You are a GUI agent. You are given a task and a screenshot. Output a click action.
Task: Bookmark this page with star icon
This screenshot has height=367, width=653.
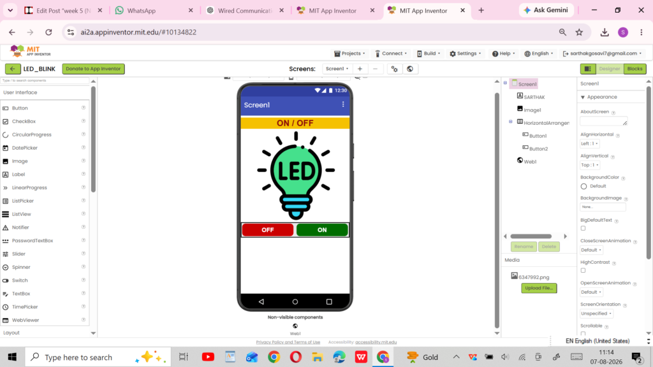pos(579,32)
